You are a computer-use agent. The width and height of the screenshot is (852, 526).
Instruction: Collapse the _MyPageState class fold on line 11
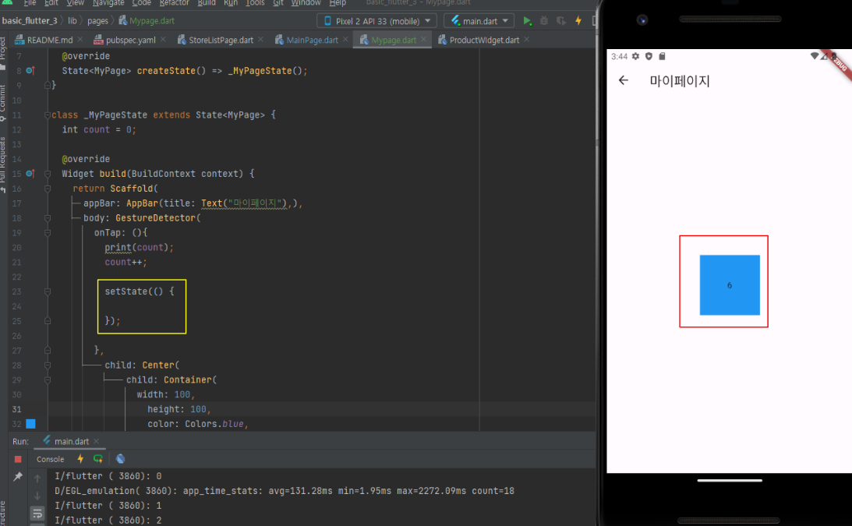click(x=48, y=115)
